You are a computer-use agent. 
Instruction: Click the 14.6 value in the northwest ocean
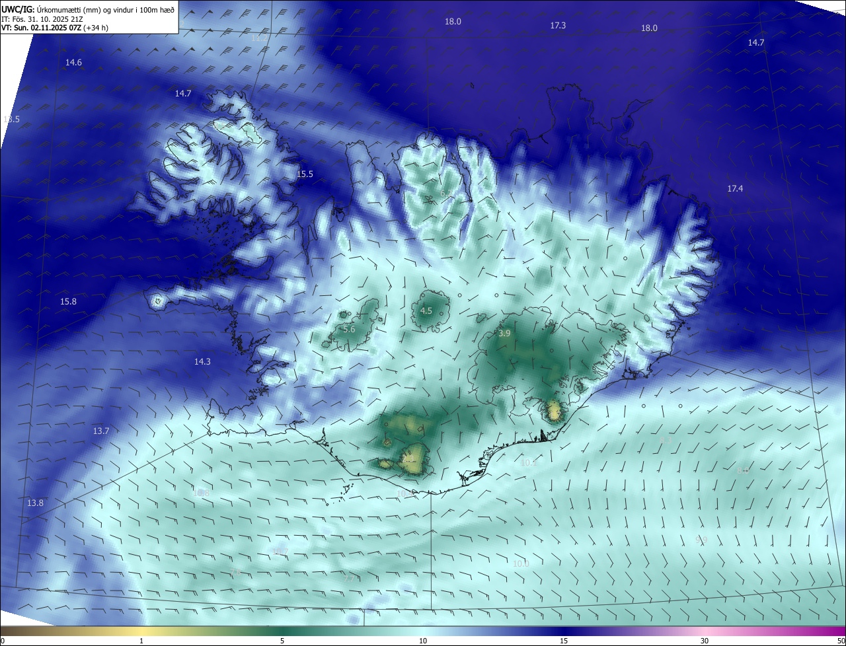73,63
